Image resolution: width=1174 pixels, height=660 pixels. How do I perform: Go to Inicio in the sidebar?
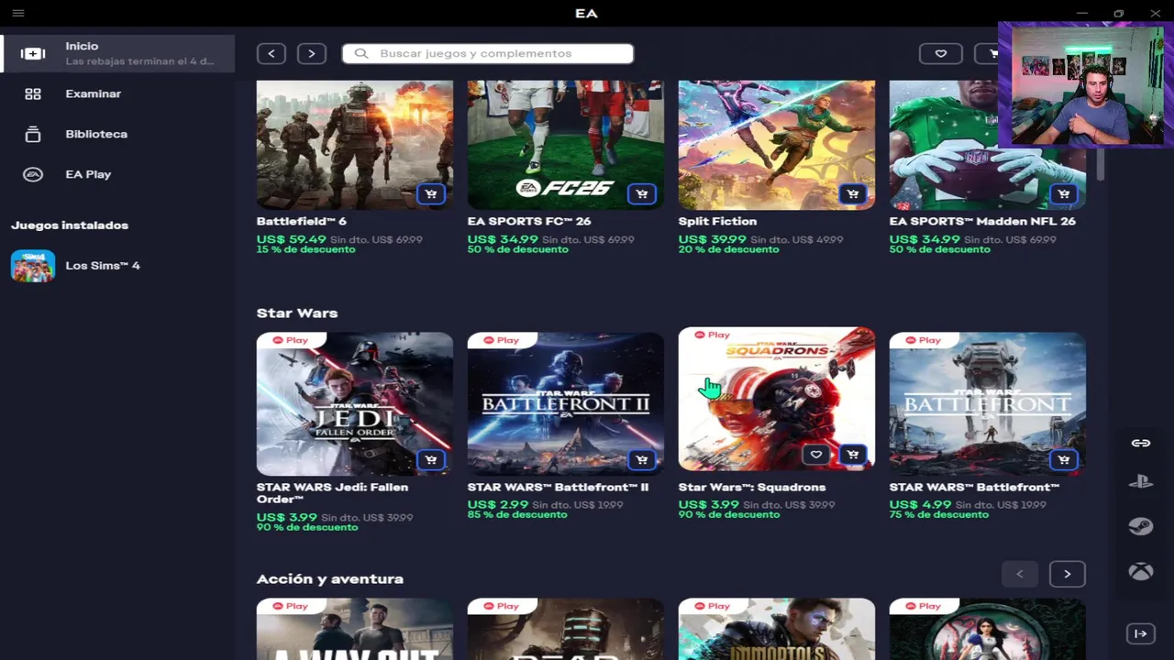117,53
